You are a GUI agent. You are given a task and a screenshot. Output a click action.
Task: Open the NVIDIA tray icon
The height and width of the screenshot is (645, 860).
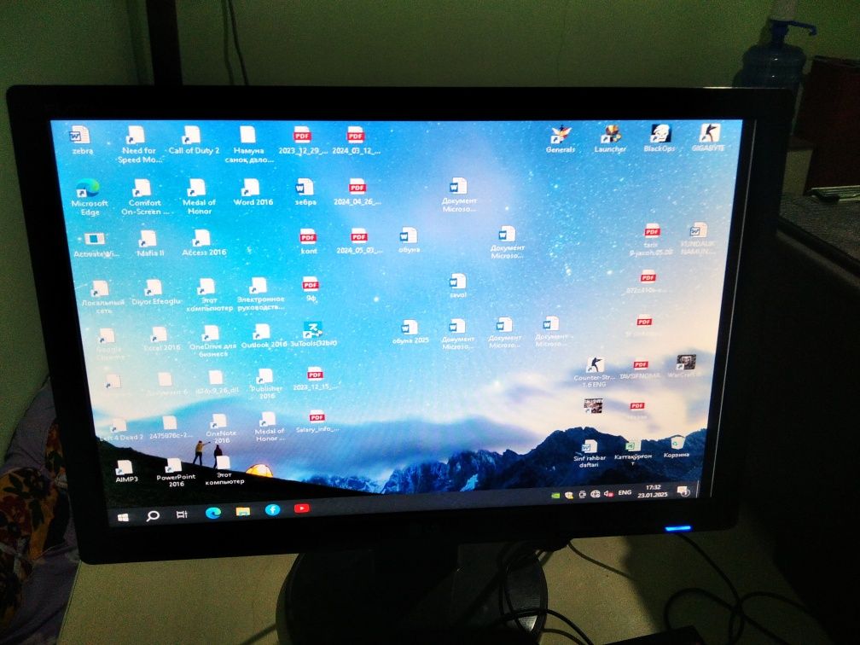pos(555,495)
